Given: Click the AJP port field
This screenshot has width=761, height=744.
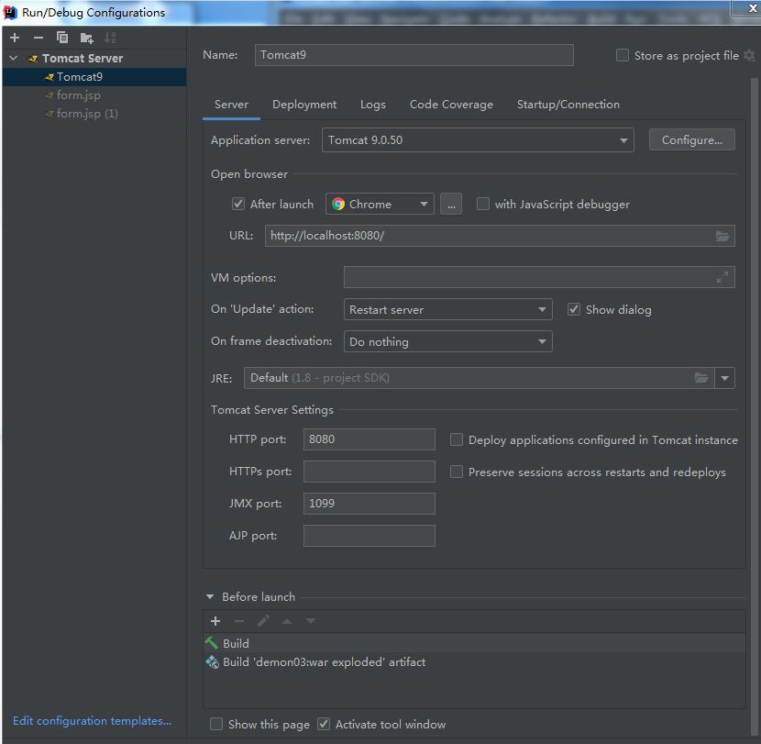Looking at the screenshot, I should pyautogui.click(x=369, y=536).
